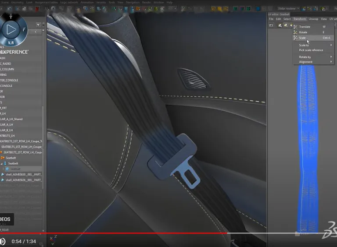Viewport: 337px width, 247px height.
Task: Click the Rotate icon in Transform menu
Action: tap(295, 32)
